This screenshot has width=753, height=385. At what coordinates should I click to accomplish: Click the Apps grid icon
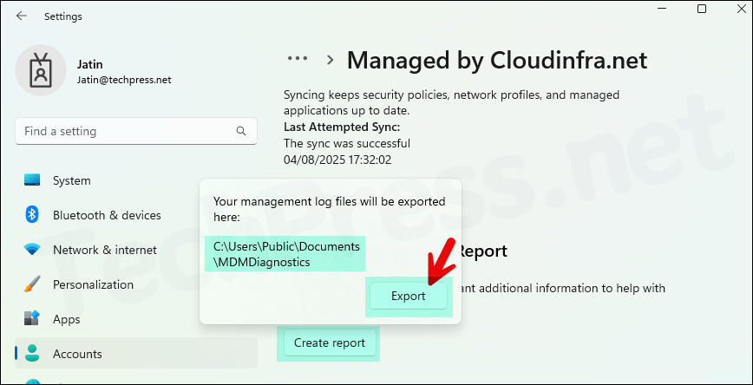tap(32, 319)
